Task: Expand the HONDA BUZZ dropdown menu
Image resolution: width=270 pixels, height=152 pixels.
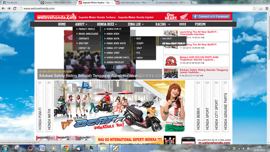Action: [x=107, y=24]
